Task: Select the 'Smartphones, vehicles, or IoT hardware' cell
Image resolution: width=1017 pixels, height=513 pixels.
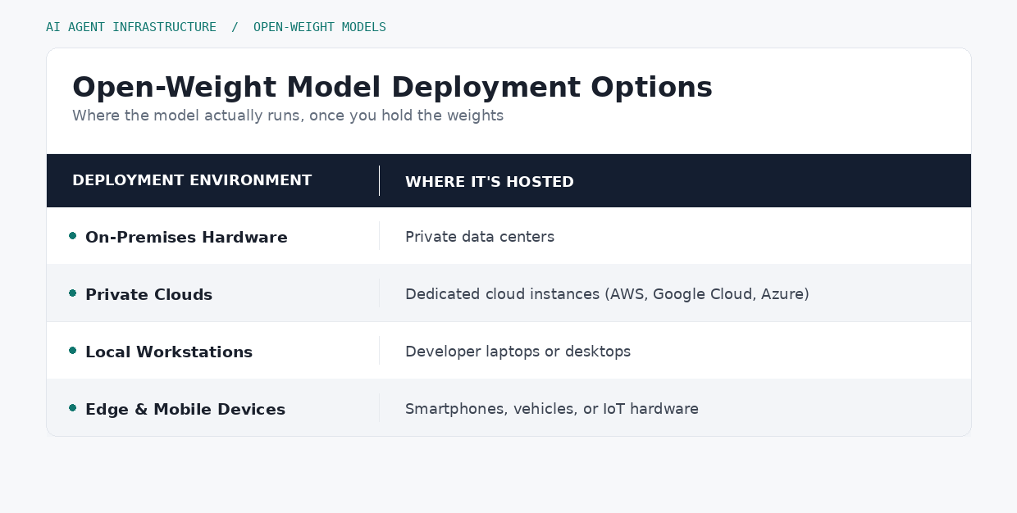Action: (552, 409)
